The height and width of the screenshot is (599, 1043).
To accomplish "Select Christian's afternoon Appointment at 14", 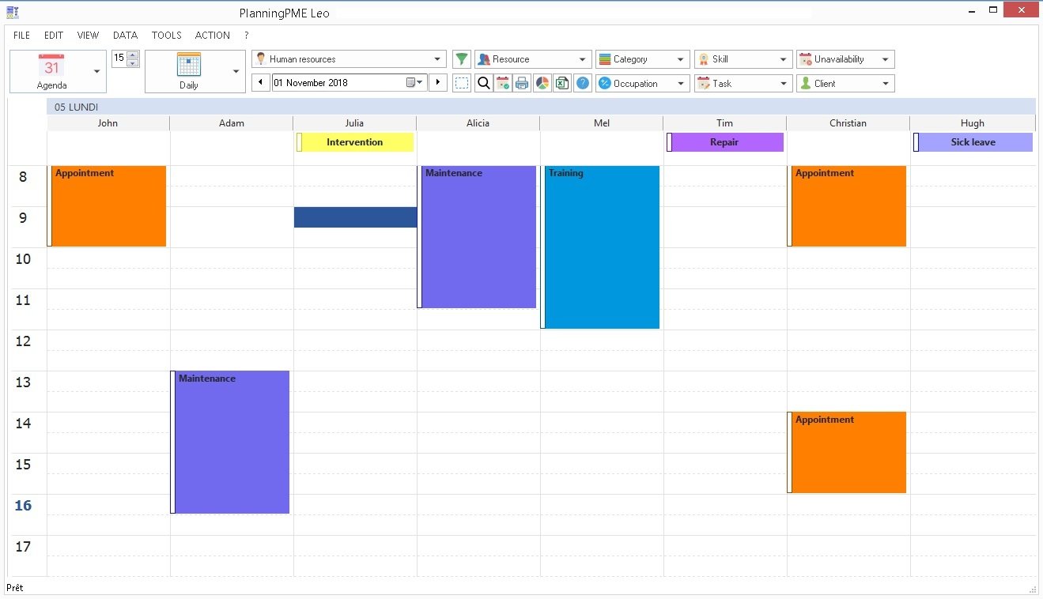I will tap(848, 453).
